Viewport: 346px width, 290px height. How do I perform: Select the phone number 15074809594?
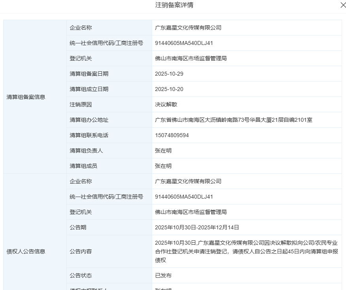click(172, 135)
